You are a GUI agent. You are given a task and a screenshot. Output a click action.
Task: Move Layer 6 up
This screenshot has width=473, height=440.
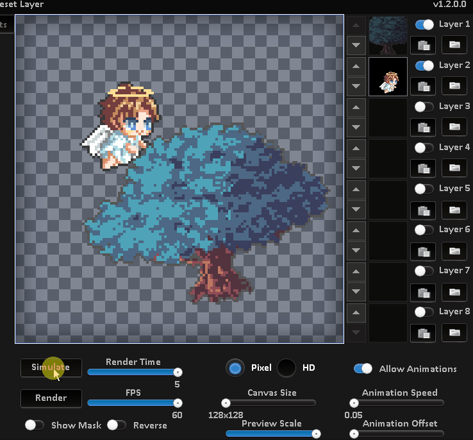click(356, 230)
